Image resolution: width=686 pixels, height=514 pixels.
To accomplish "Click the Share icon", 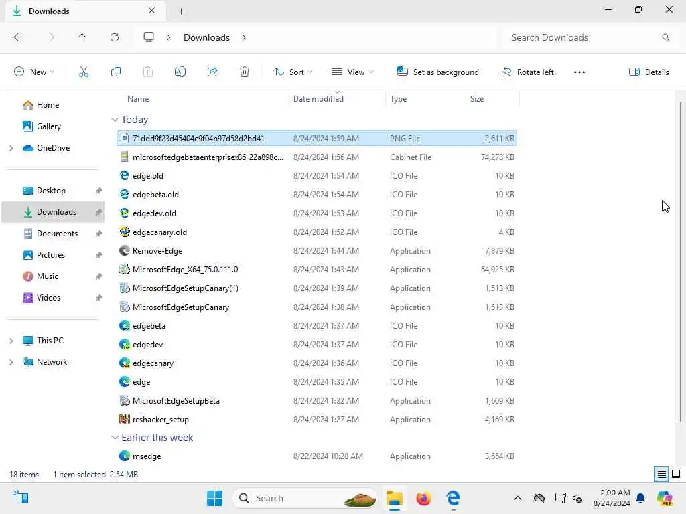I will pos(212,72).
